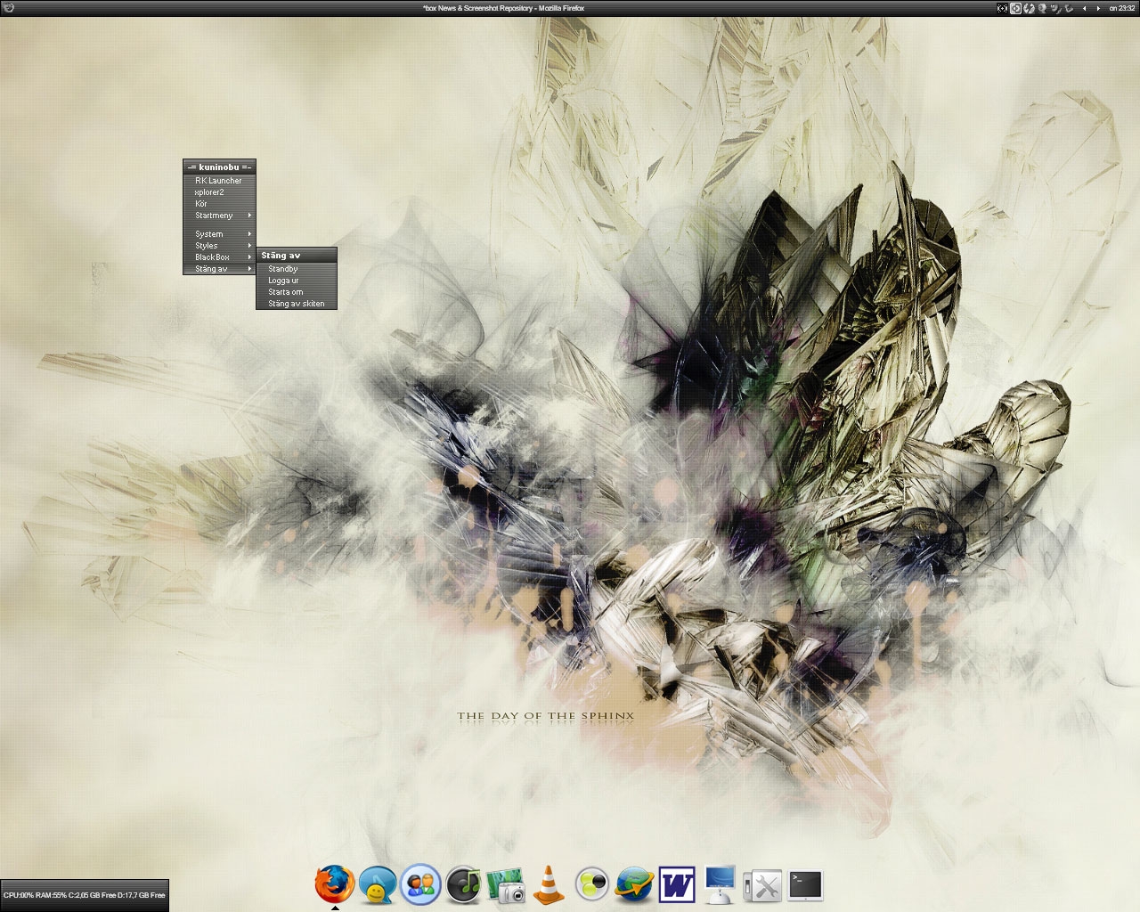Screen dimensions: 1140x912
Task: Click the last tray icon before the arrows
Action: 1069,8
